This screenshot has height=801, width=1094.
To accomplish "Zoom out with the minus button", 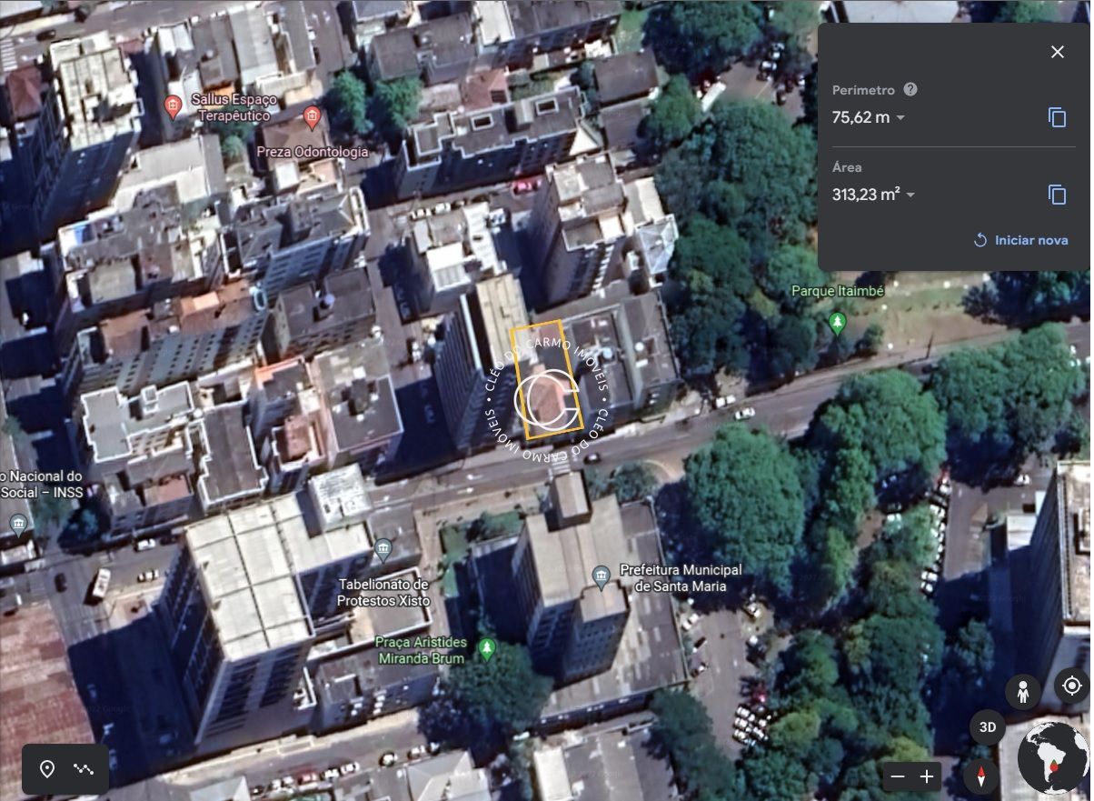I will [x=898, y=776].
